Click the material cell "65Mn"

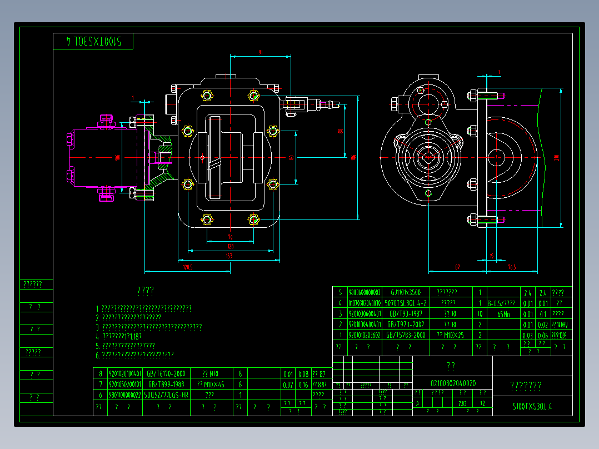pyautogui.click(x=503, y=314)
